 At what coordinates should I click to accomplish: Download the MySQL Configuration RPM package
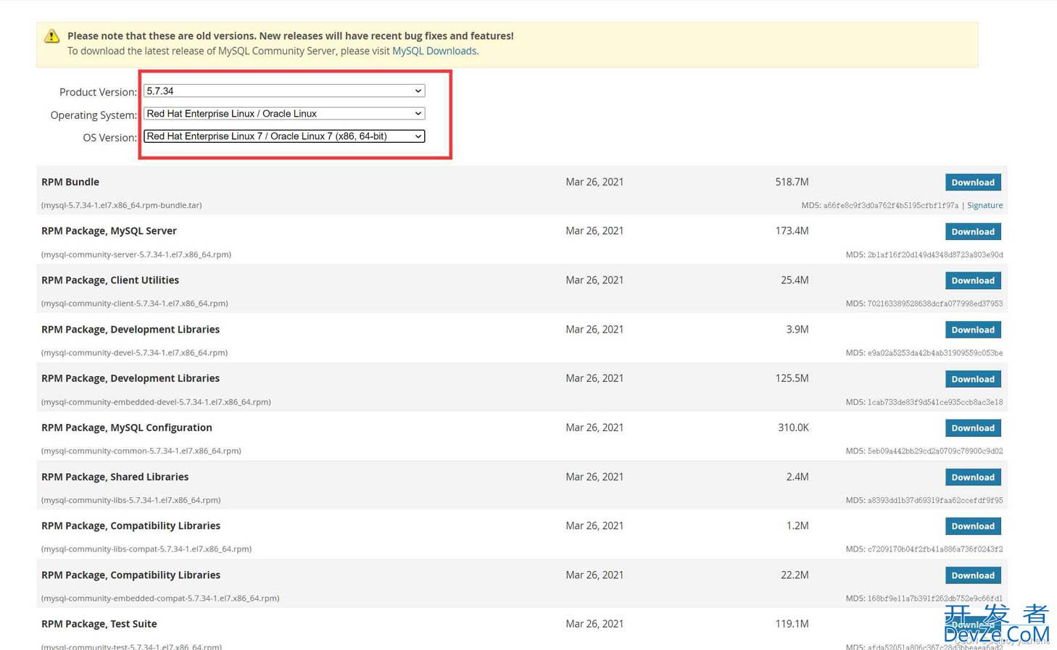(973, 428)
